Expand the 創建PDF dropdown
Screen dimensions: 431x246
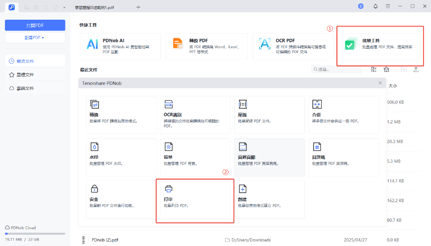pyautogui.click(x=35, y=37)
